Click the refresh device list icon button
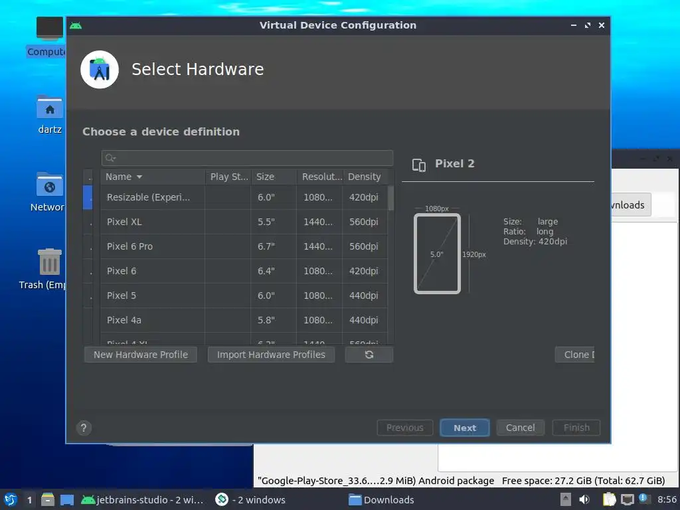Screen dimensions: 680x510 [369, 355]
